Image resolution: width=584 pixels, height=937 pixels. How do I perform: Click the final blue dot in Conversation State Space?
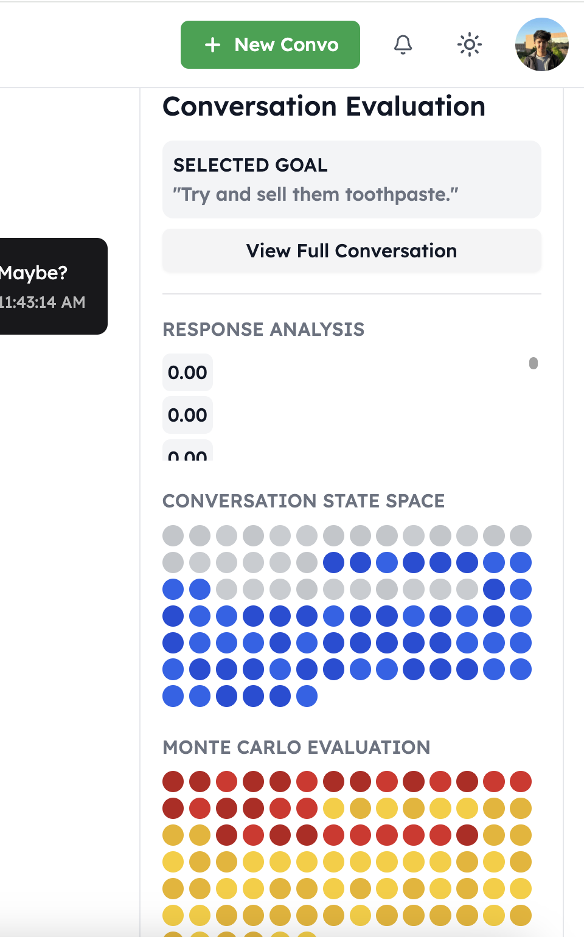pos(307,696)
